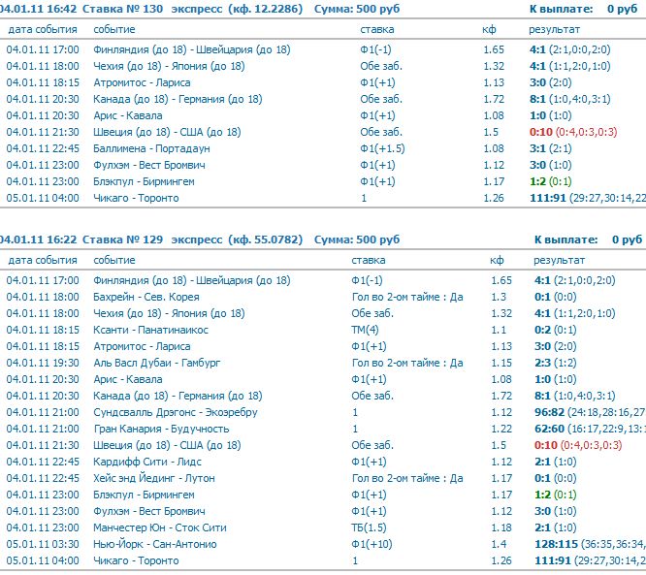Click 'дата события' column header in bet 129 table
The width and height of the screenshot is (646, 575).
pyautogui.click(x=43, y=260)
